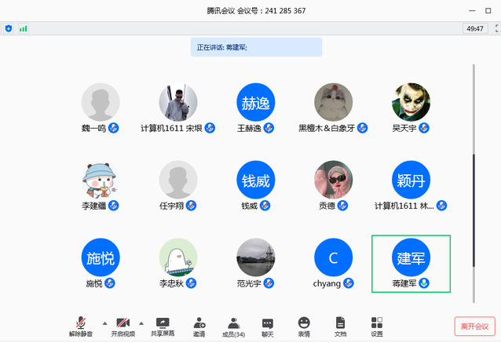501x343 pixels.
Task: Click active green mic icon beside 蒋建军
Action: [x=424, y=283]
